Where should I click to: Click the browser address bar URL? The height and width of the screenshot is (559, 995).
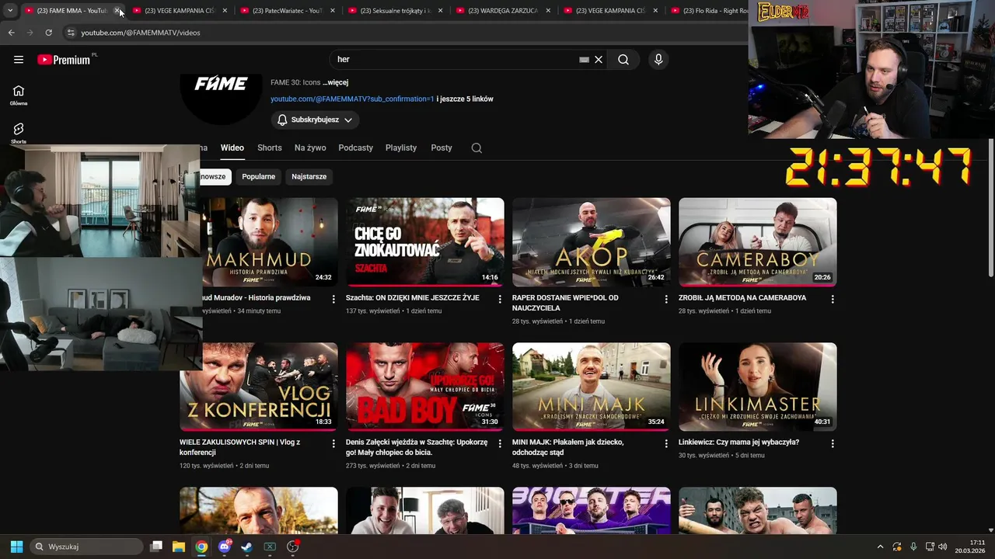(141, 33)
